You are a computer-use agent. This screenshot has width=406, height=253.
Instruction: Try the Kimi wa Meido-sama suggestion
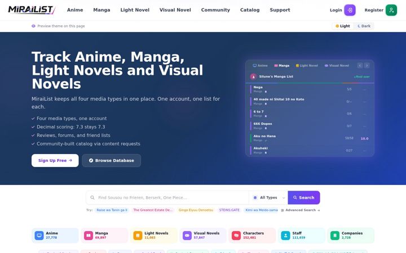tap(261, 210)
